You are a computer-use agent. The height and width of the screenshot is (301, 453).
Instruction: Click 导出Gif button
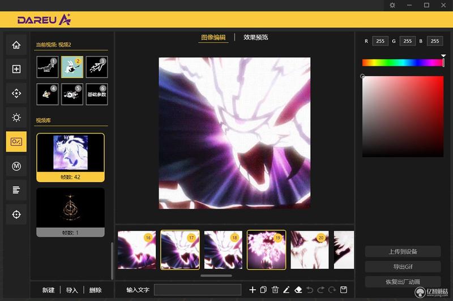coord(403,266)
